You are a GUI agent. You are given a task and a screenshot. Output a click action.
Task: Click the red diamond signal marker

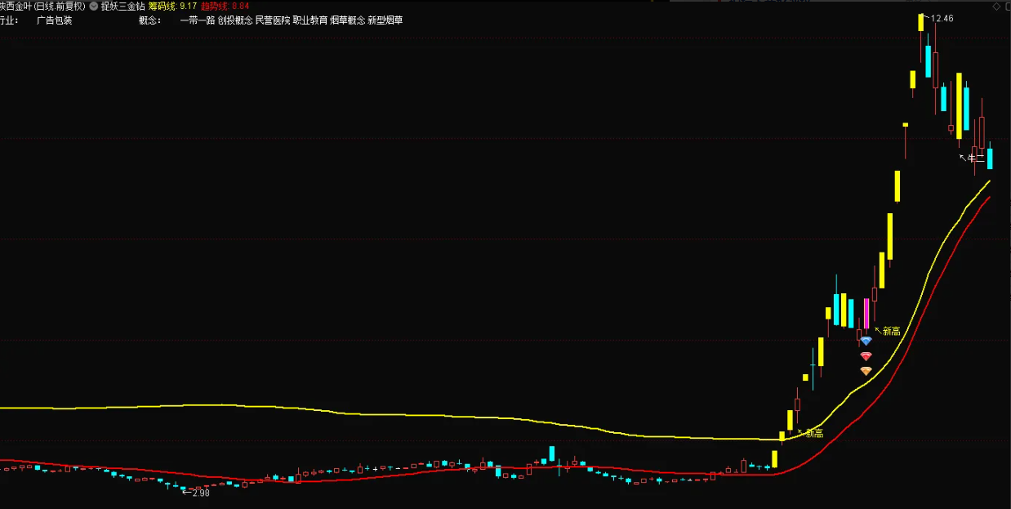(x=866, y=356)
